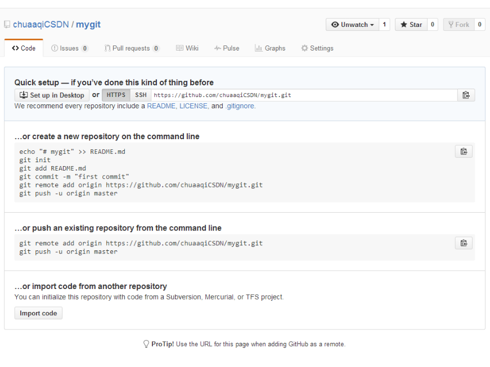
Task: Open the Settings tab with gear icon
Action: click(x=317, y=48)
